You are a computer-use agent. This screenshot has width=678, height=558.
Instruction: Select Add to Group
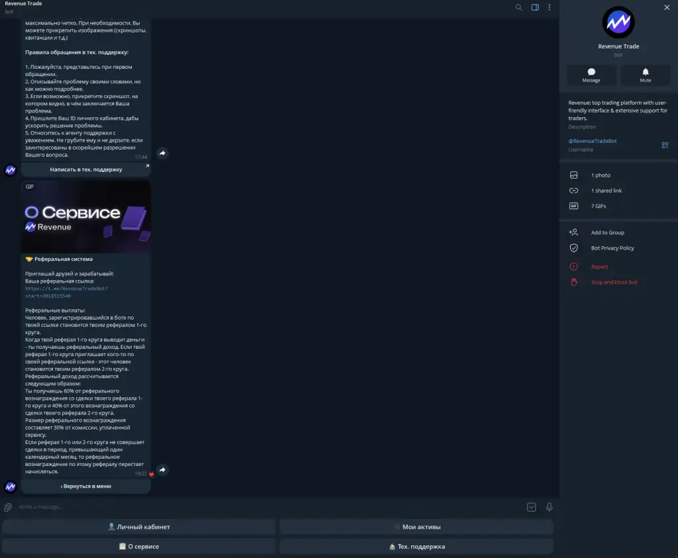tap(618, 232)
